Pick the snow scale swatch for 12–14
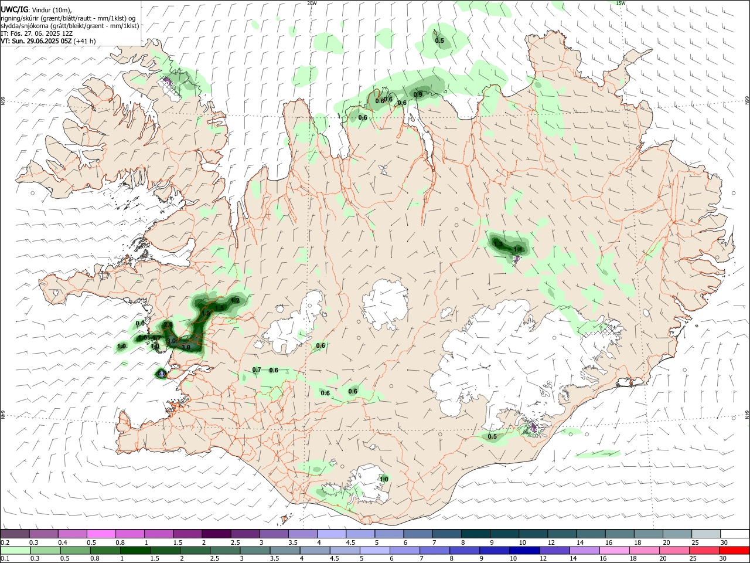This screenshot has height=563, width=750. point(562,534)
